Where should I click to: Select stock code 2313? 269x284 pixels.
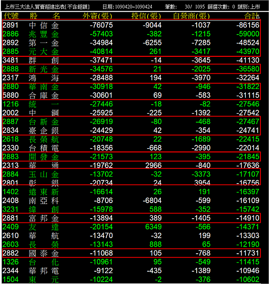[10, 165]
